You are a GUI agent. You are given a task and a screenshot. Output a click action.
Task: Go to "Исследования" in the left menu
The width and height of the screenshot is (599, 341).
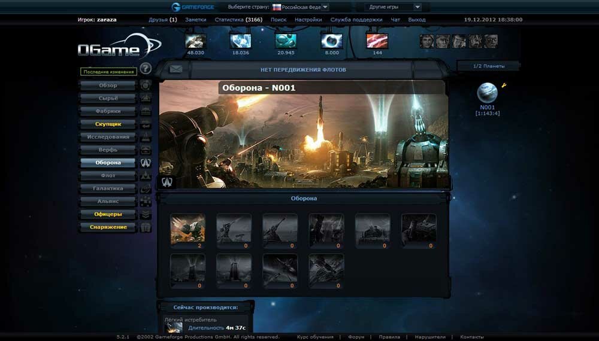tap(108, 137)
